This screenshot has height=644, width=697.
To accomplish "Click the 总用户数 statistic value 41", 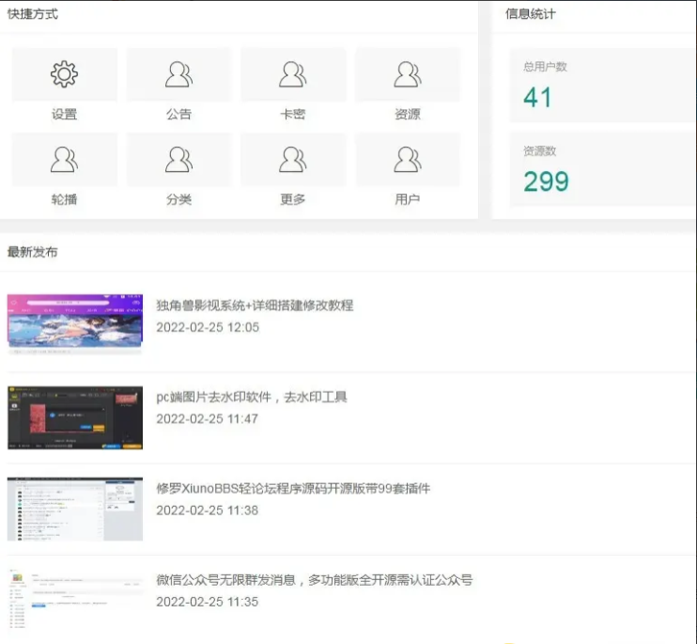I will click(x=538, y=98).
